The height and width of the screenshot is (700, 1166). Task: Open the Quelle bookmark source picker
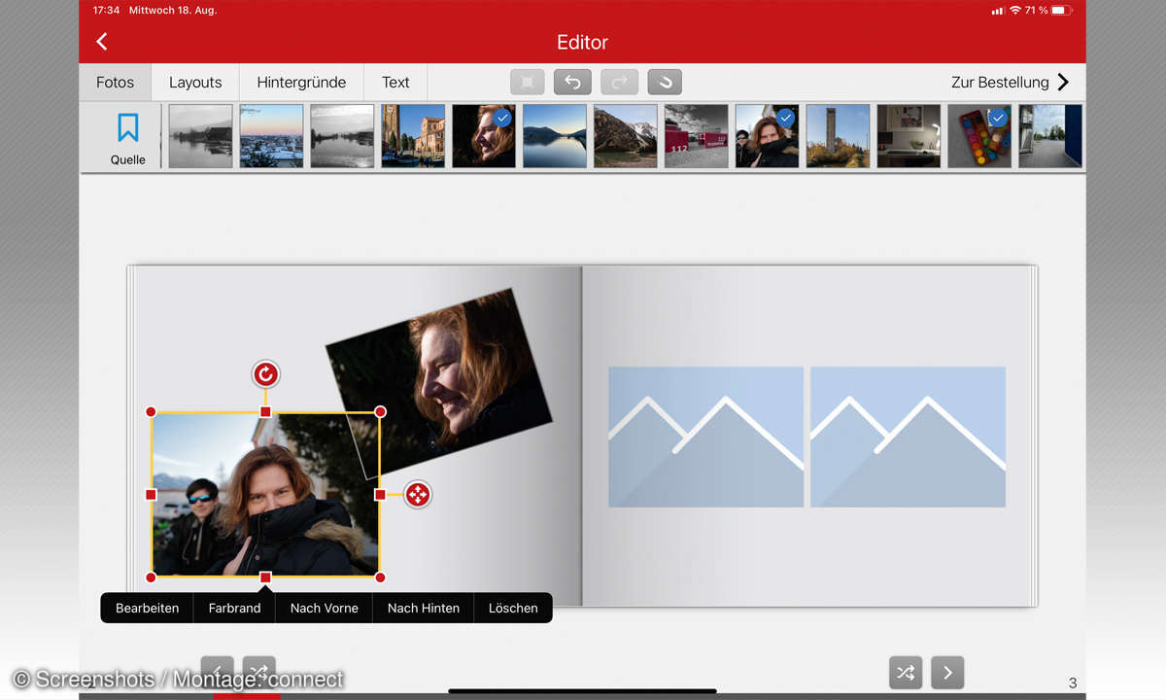[x=128, y=137]
